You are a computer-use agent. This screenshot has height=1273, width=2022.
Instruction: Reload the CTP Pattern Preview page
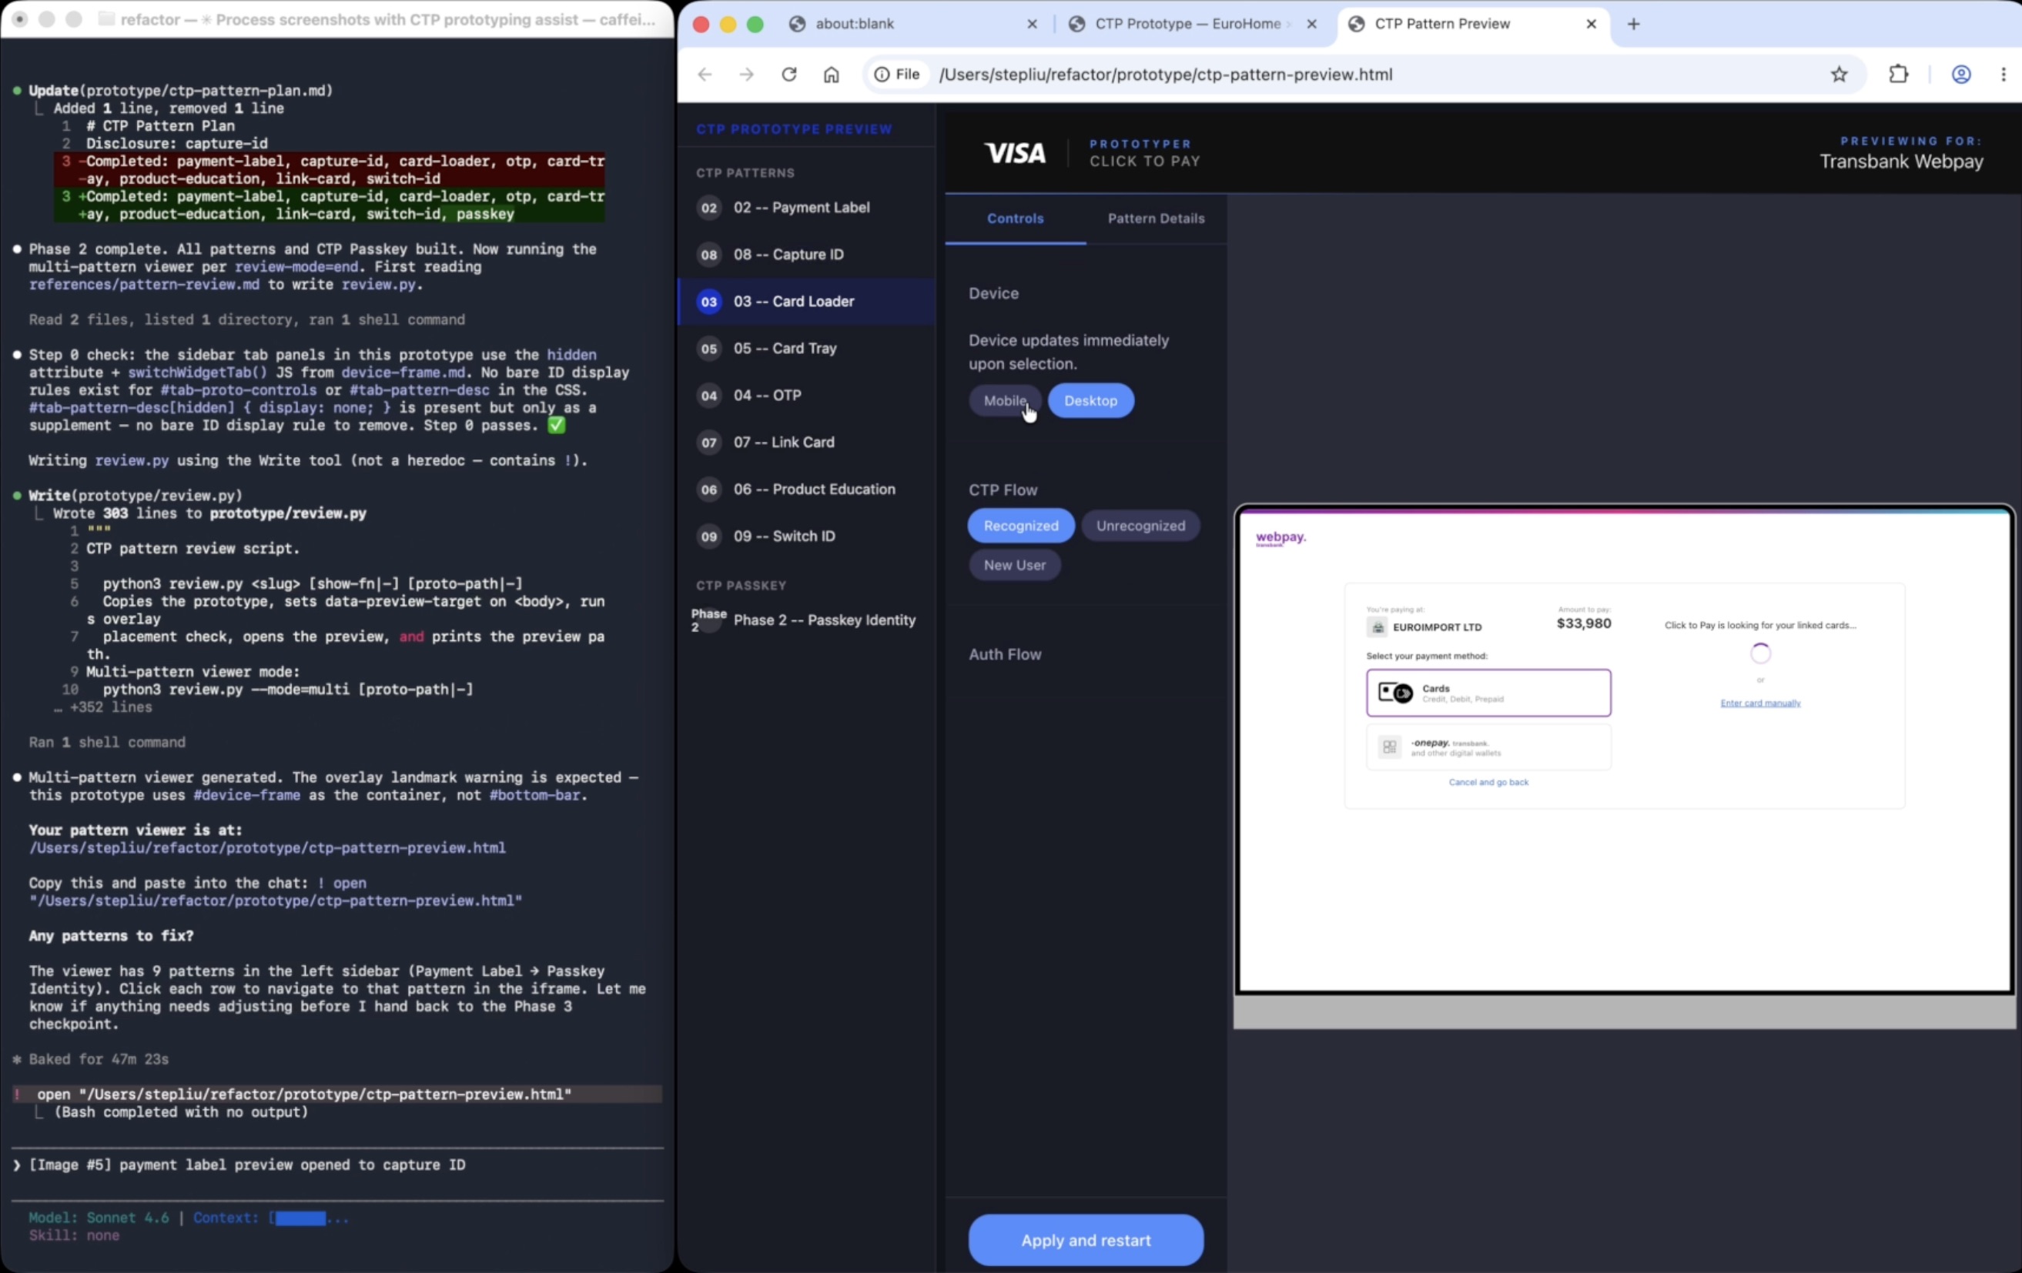788,74
